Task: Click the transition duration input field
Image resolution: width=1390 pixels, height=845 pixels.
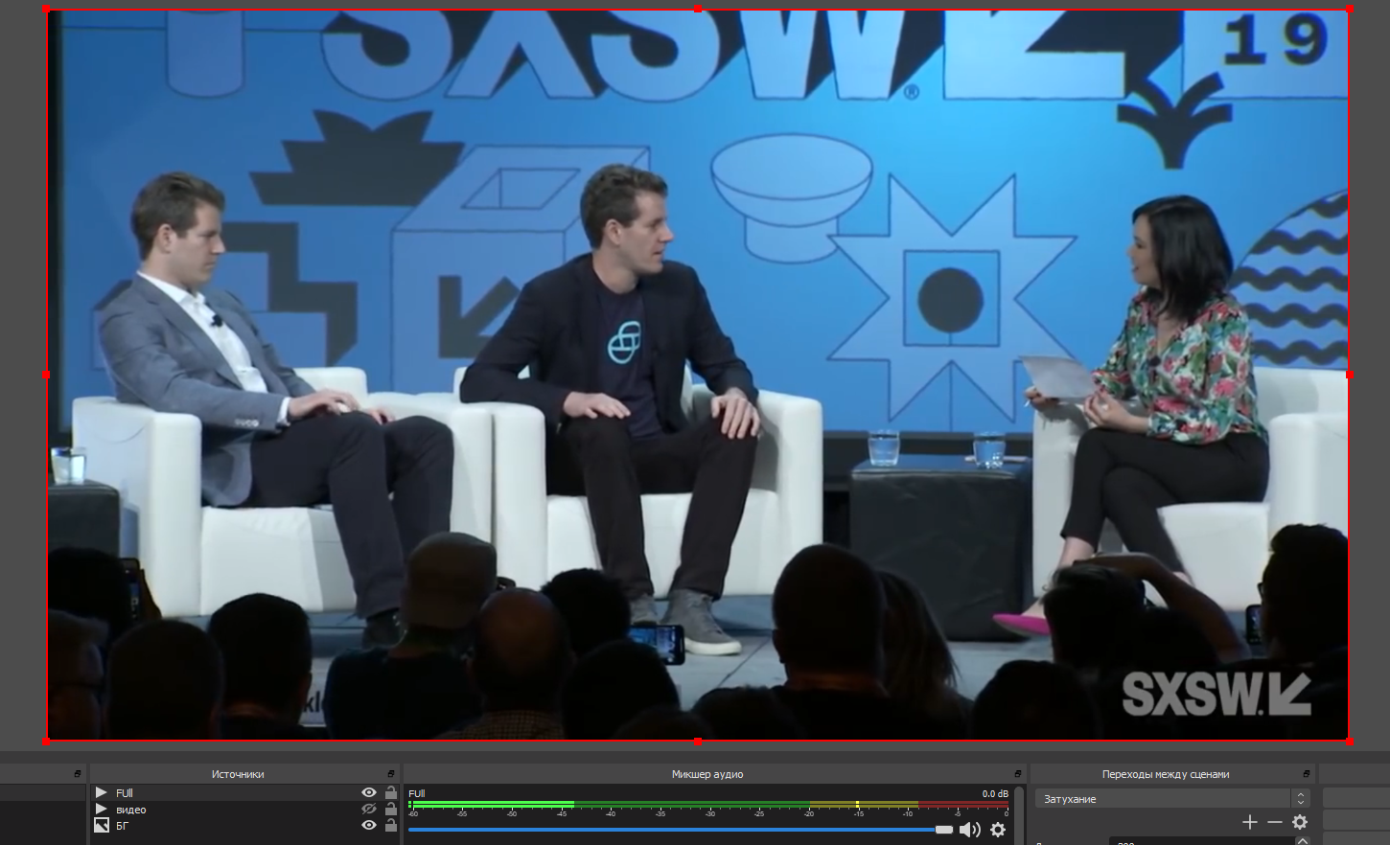Action: 1201,841
